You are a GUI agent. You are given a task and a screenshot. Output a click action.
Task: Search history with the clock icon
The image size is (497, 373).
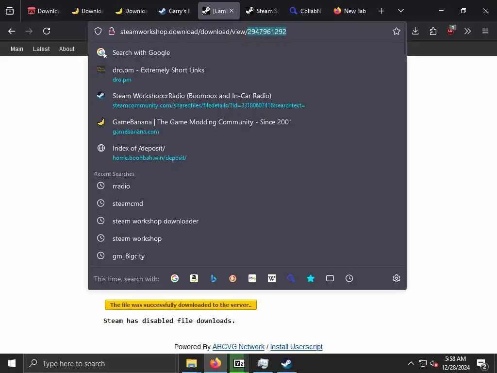(x=349, y=278)
